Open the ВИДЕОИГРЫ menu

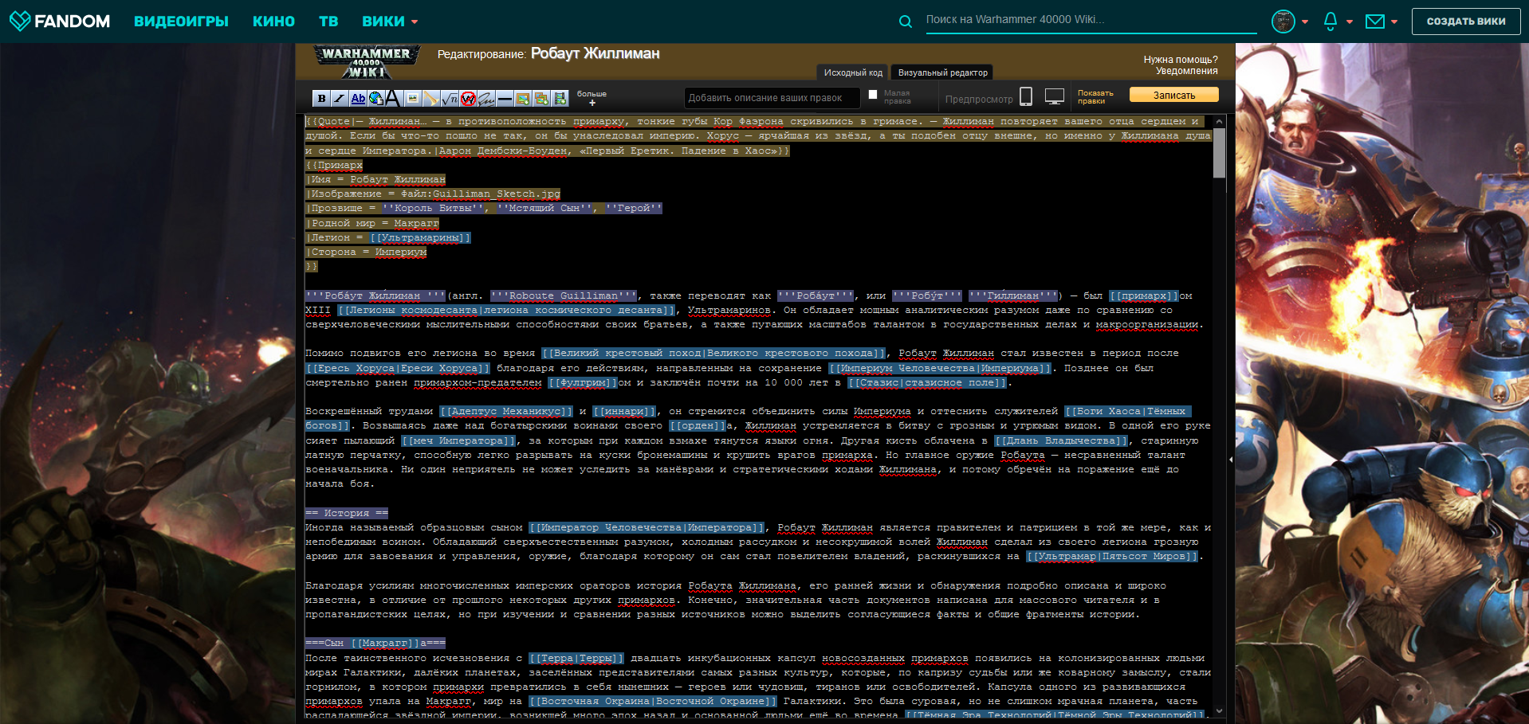coord(181,22)
